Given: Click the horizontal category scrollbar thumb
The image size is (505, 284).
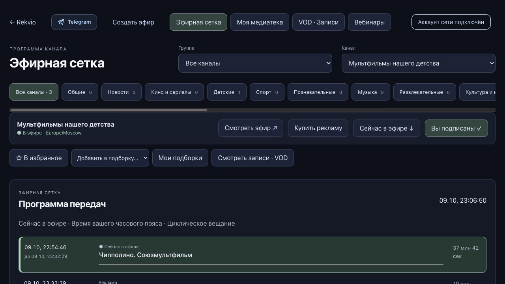Looking at the screenshot, I should click(108, 110).
